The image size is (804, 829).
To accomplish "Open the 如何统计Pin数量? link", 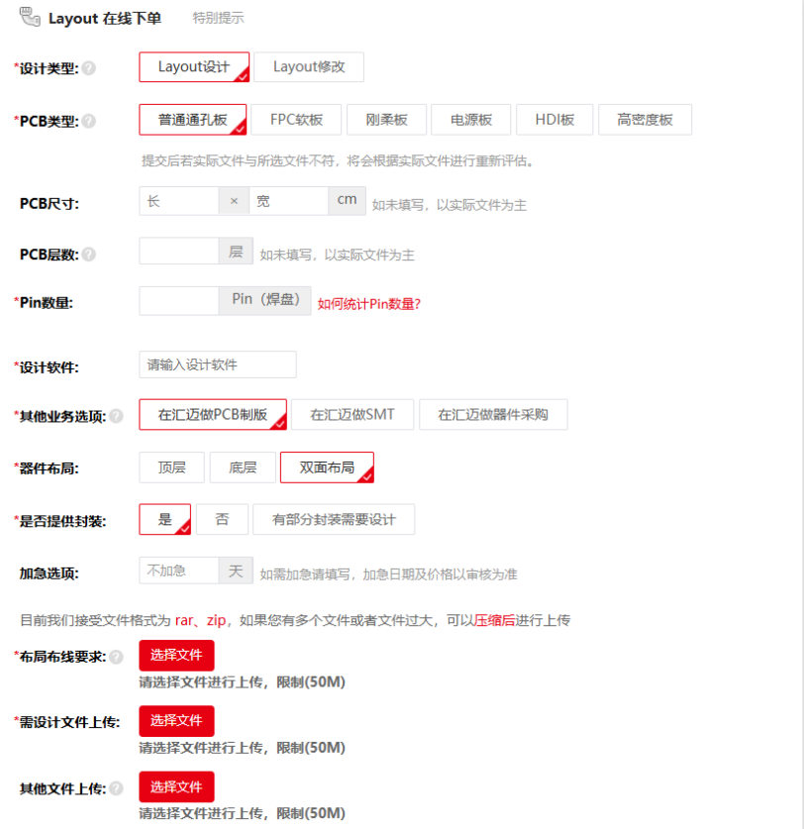I will point(369,304).
